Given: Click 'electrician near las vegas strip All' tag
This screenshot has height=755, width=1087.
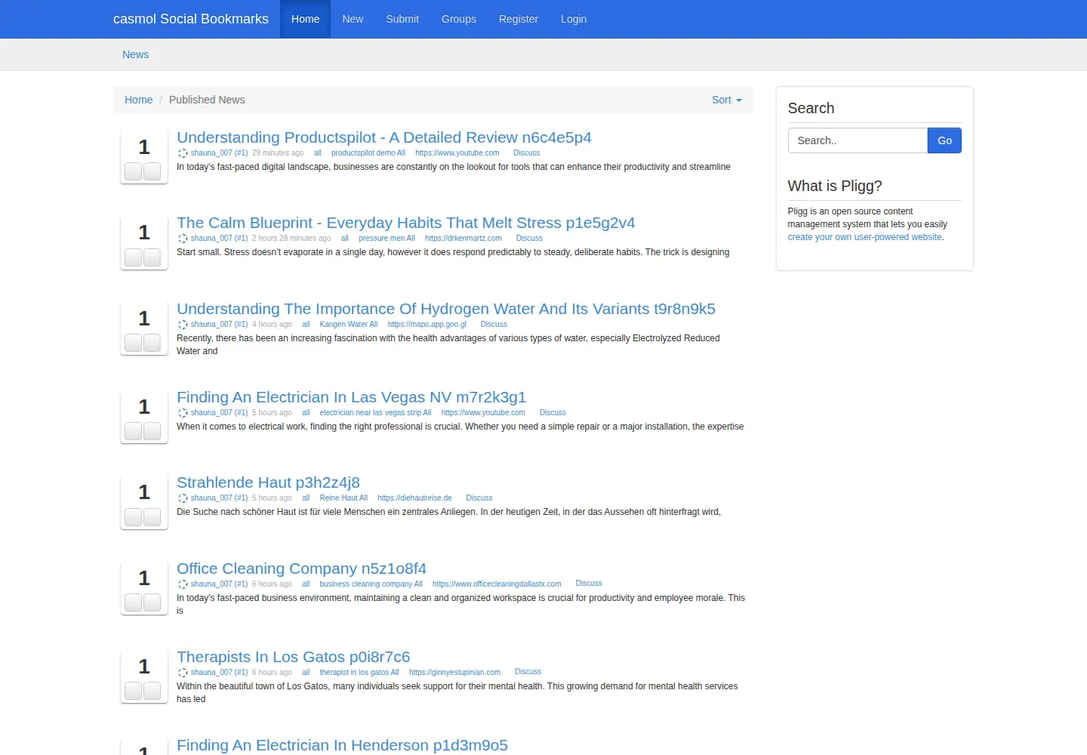Looking at the screenshot, I should click(375, 412).
